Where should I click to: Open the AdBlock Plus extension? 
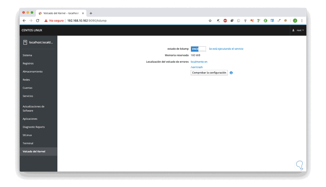(x=225, y=21)
